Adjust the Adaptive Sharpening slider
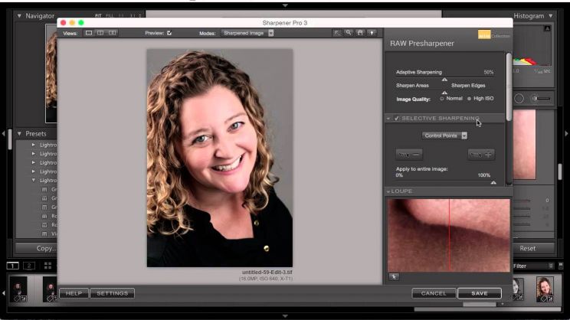570x320 pixels. (444, 79)
